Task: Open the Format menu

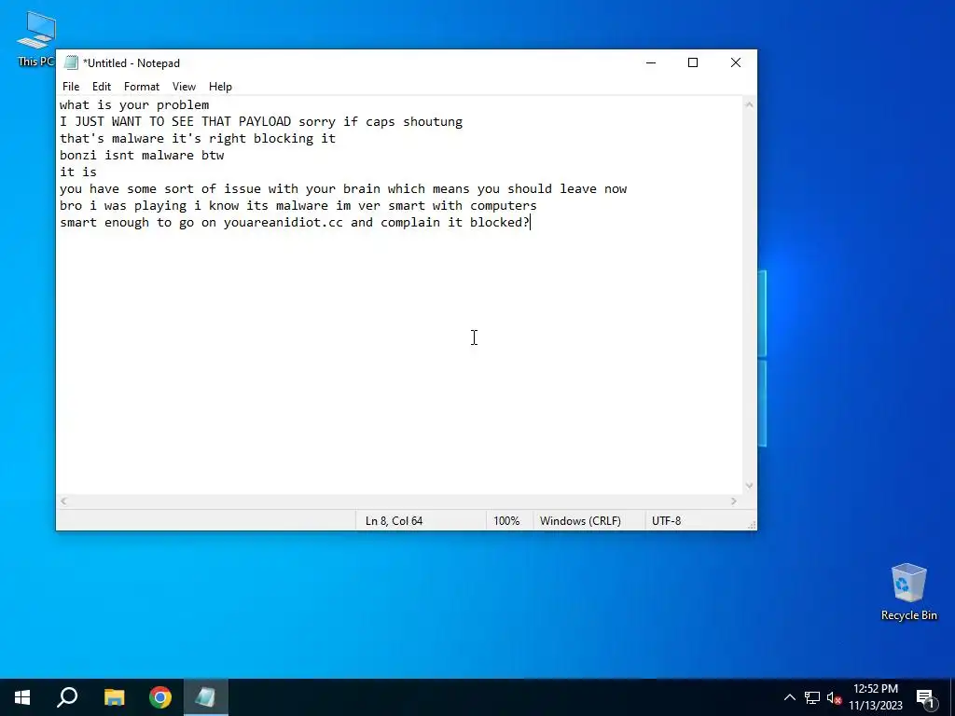Action: click(x=142, y=87)
